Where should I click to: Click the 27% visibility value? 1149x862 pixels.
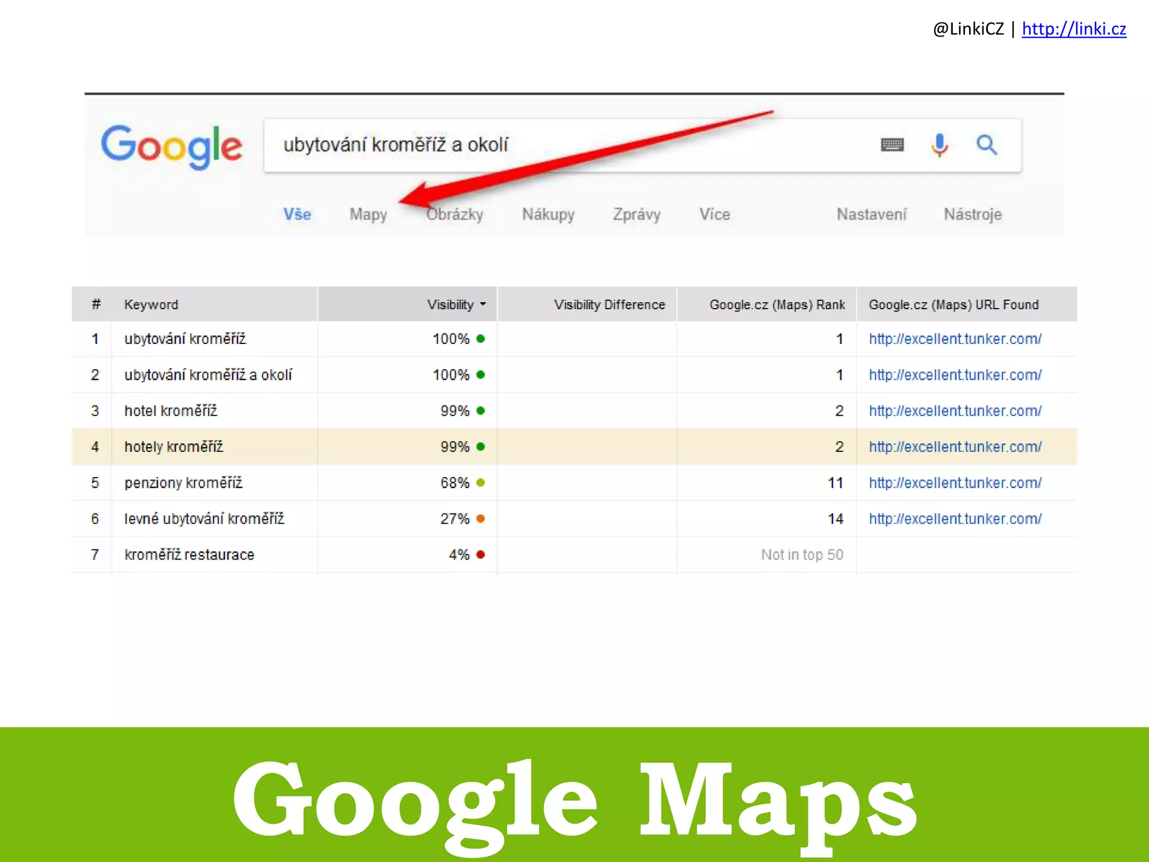click(454, 519)
